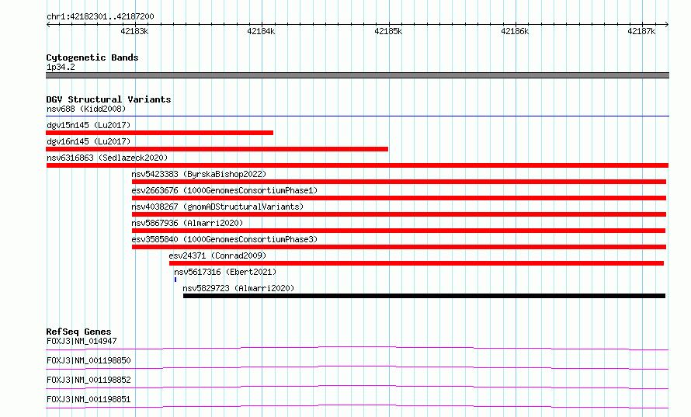Screen dimensions: 691x417
Task: Select the FOXJ3|NM_001198851 transcript line
Action: point(357,406)
